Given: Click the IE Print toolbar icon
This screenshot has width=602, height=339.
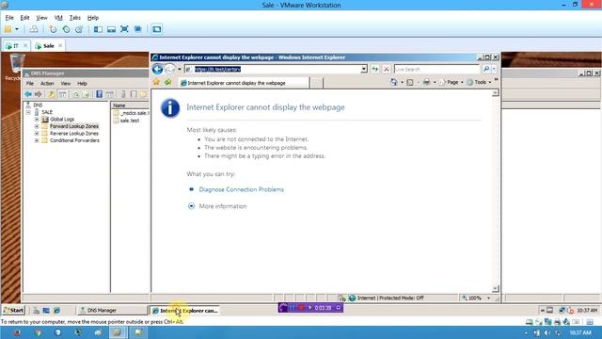Looking at the screenshot, I should (x=426, y=82).
